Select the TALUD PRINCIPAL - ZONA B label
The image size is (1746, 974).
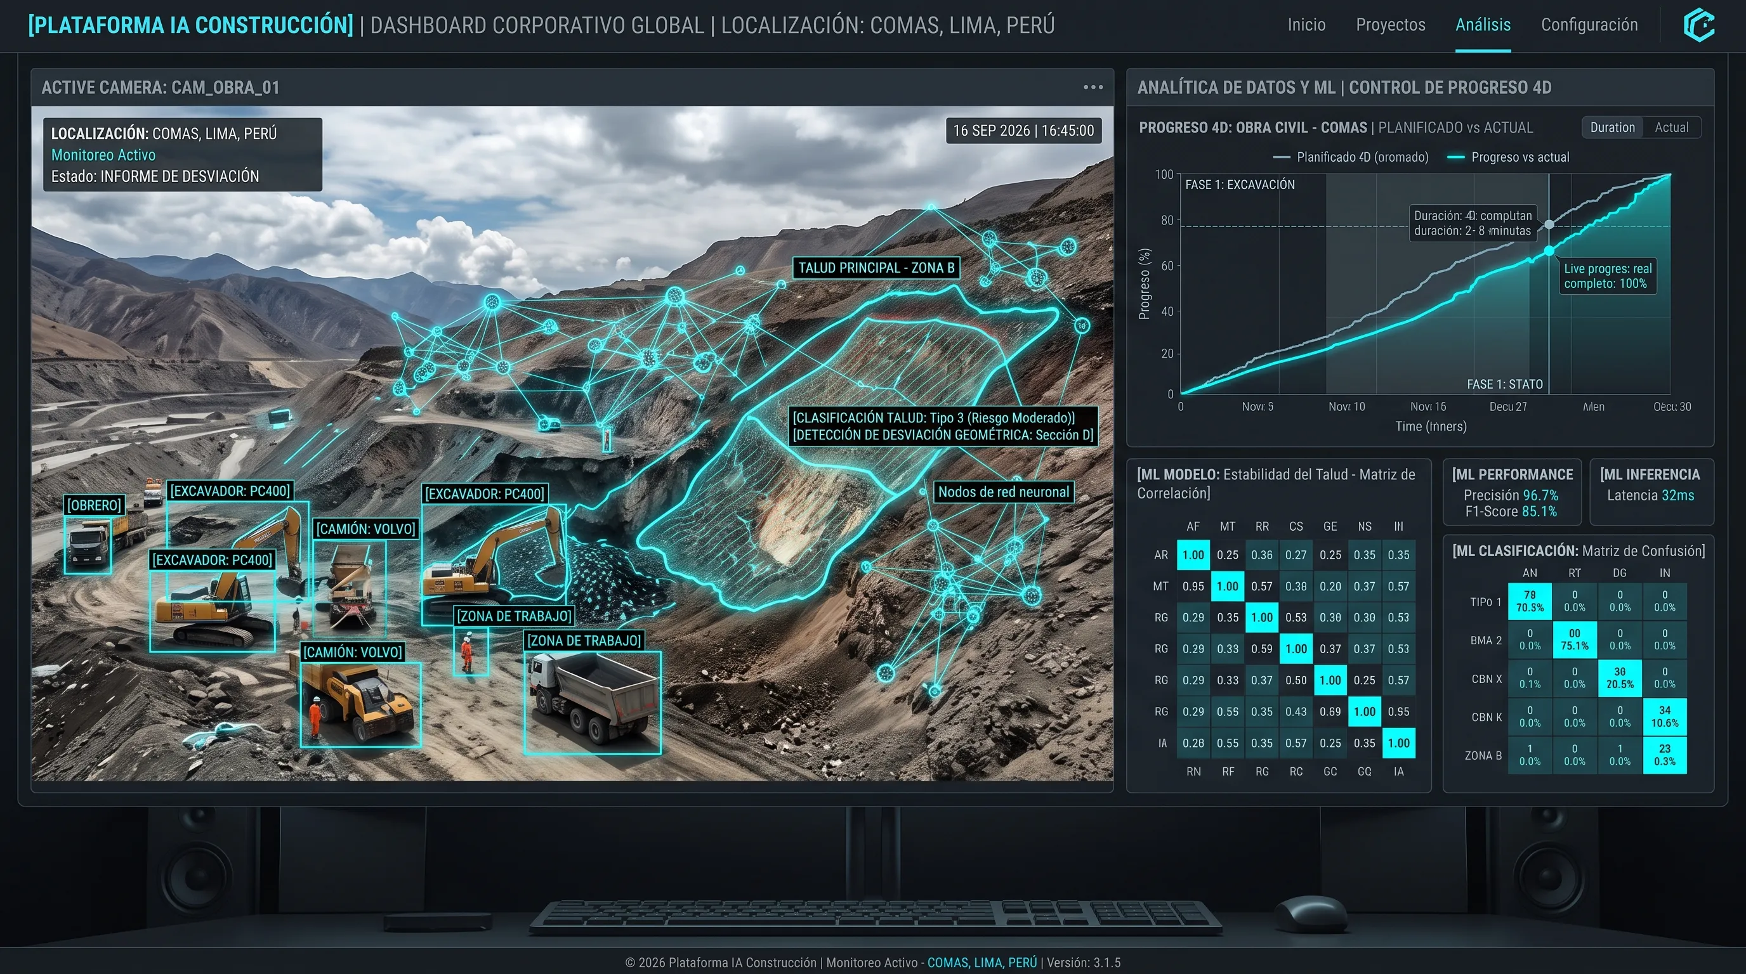point(876,268)
